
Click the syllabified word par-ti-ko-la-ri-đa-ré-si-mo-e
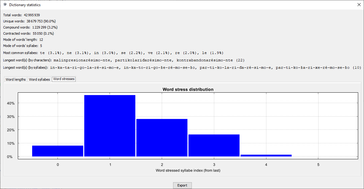(235, 67)
